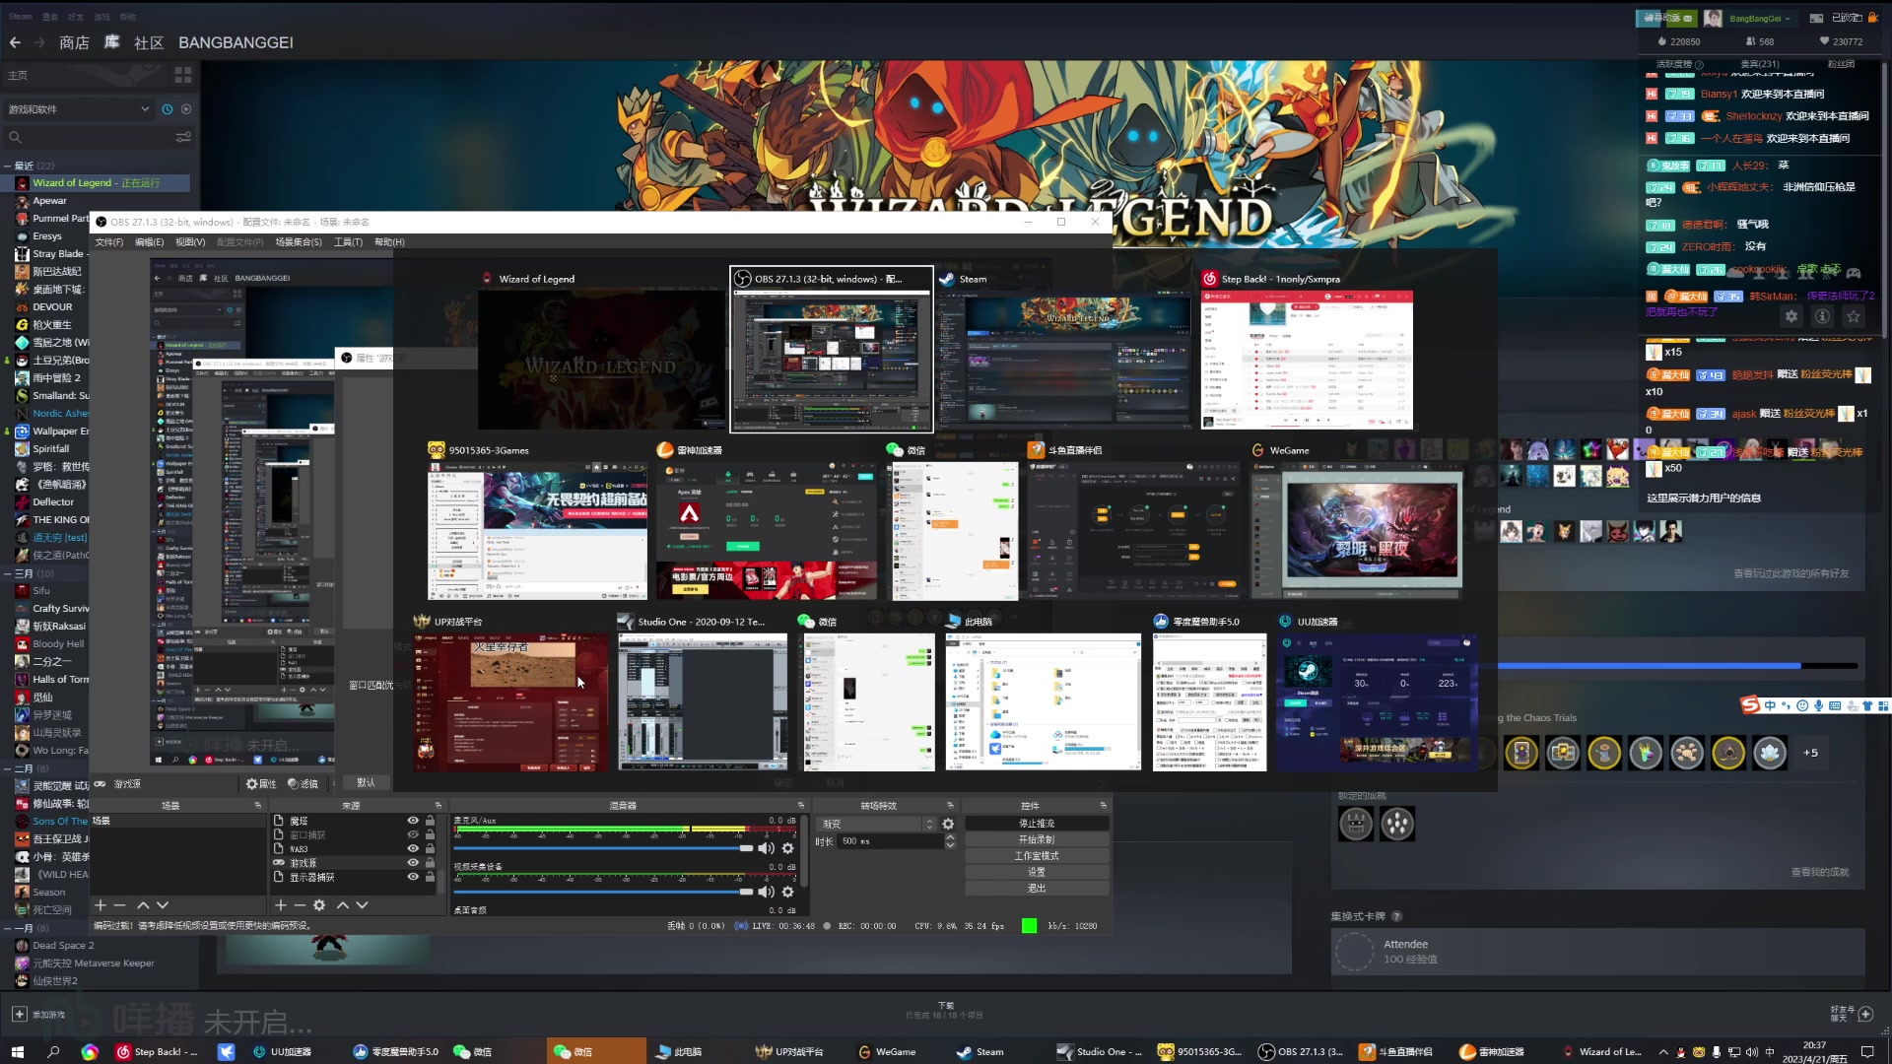1892x1064 pixels.
Task: Add a new source with plus icon
Action: coord(280,905)
